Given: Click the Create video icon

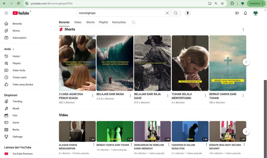Looking at the screenshot, I should pos(237,13).
